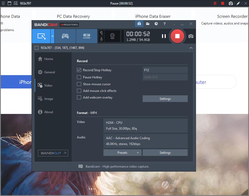Stop recording with red square in top bar
249x196 pixels.
coord(223,3)
